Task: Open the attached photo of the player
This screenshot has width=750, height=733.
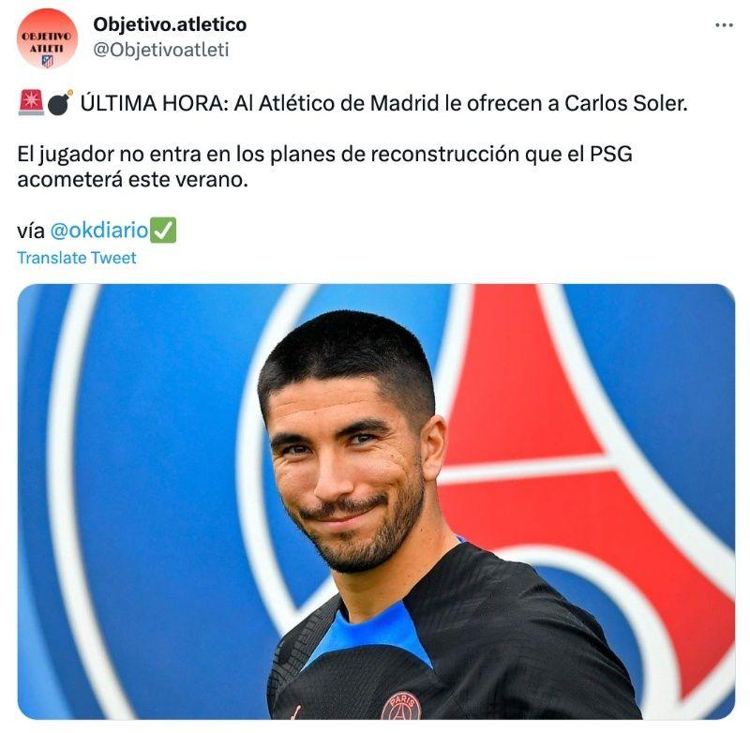Action: 376,501
